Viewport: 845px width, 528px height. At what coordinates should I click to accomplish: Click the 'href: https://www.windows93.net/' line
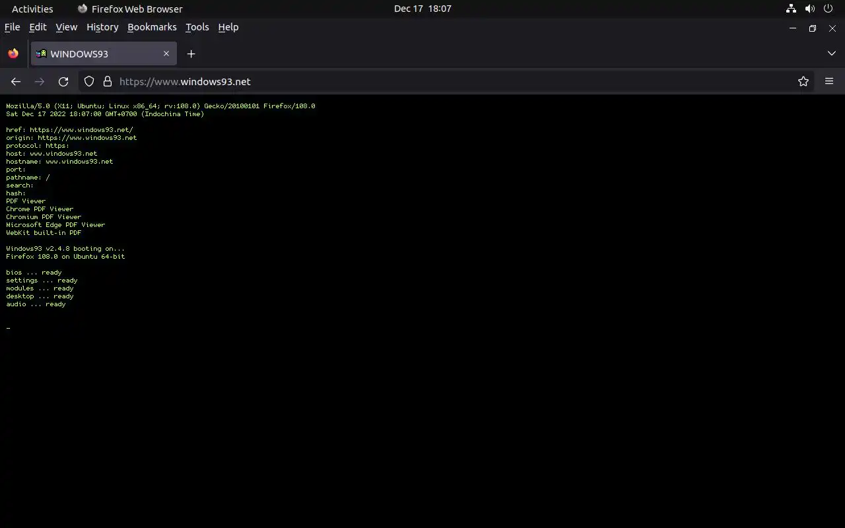pyautogui.click(x=69, y=130)
